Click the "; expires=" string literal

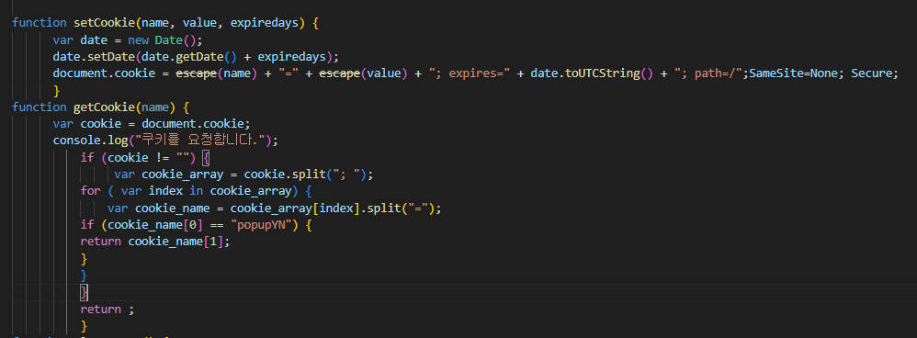click(x=470, y=73)
